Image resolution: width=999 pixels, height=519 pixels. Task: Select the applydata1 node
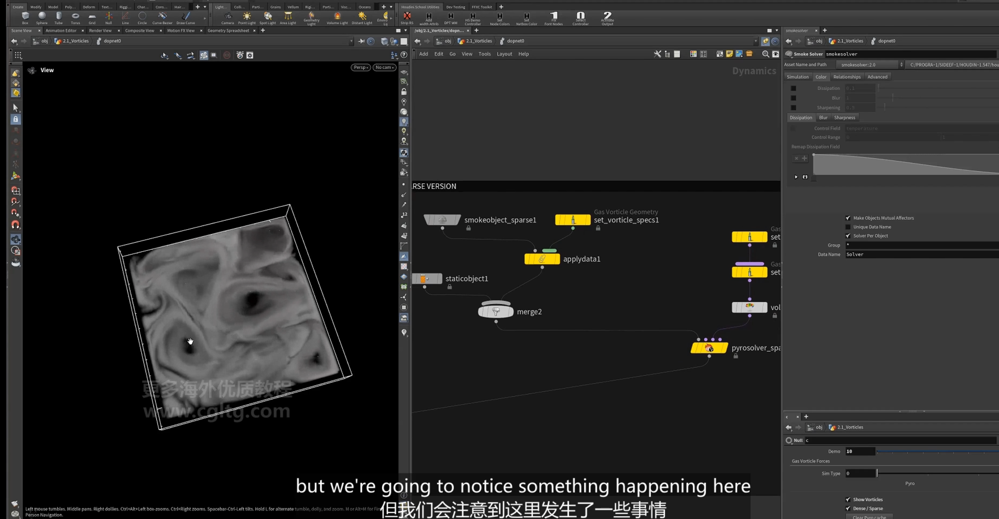pyautogui.click(x=542, y=259)
